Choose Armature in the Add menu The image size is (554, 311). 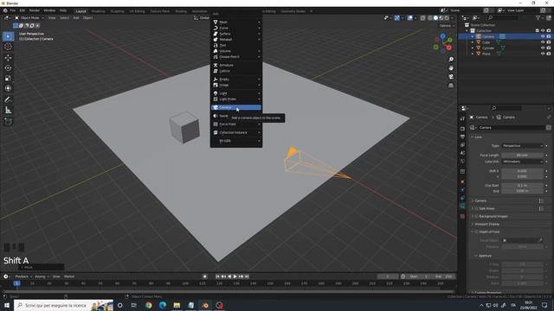[x=236, y=66]
